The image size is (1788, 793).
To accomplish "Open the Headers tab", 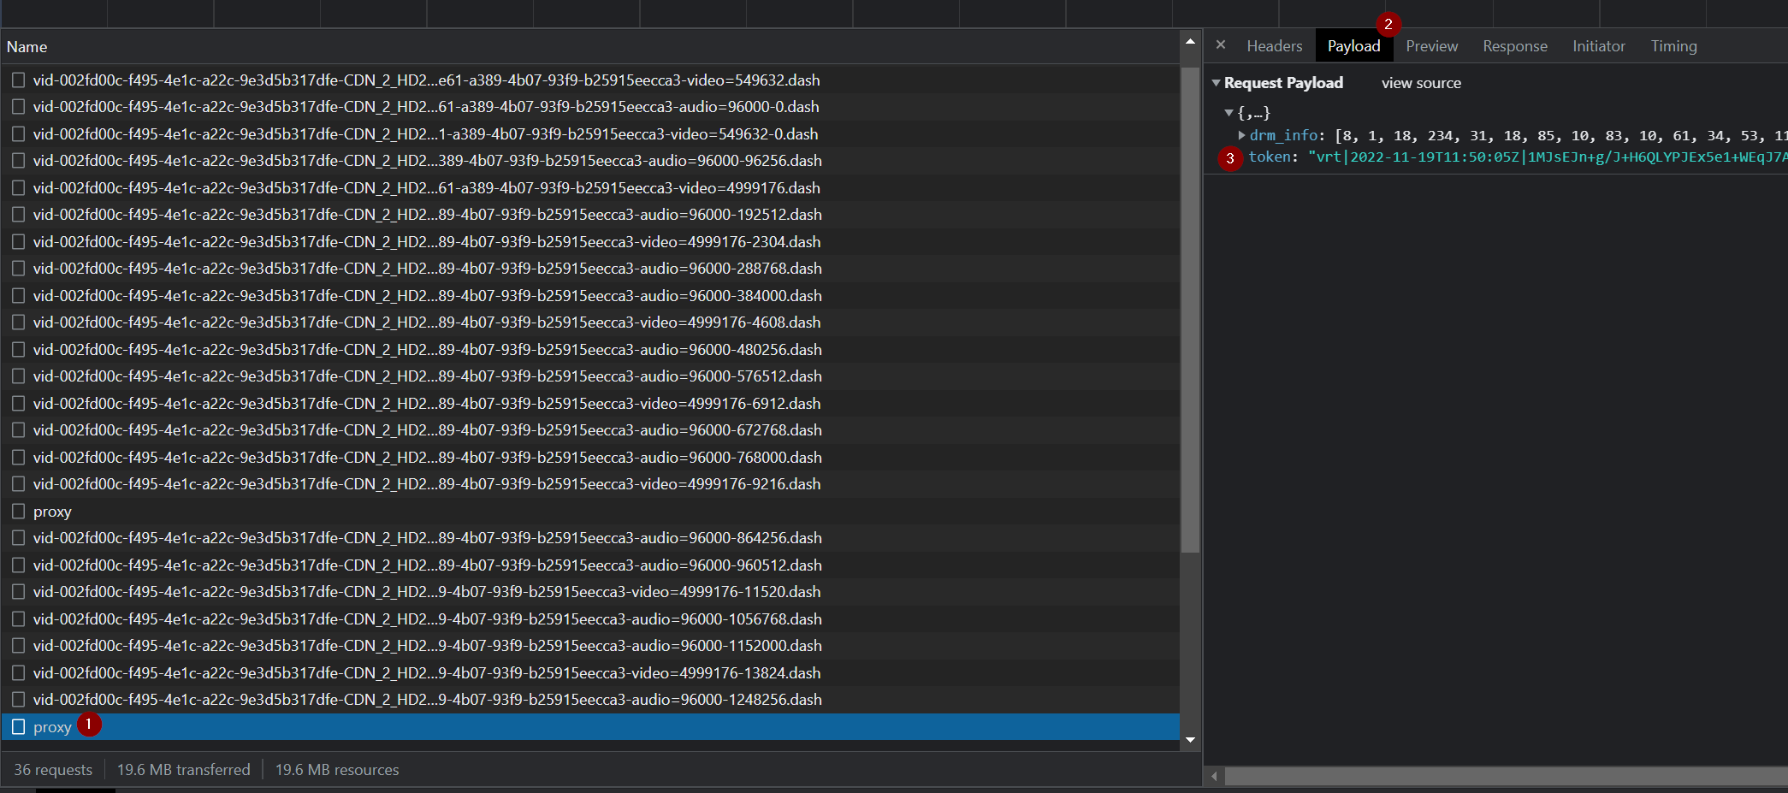I will 1275,46.
